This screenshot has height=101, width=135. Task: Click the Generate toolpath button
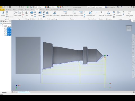9,17
